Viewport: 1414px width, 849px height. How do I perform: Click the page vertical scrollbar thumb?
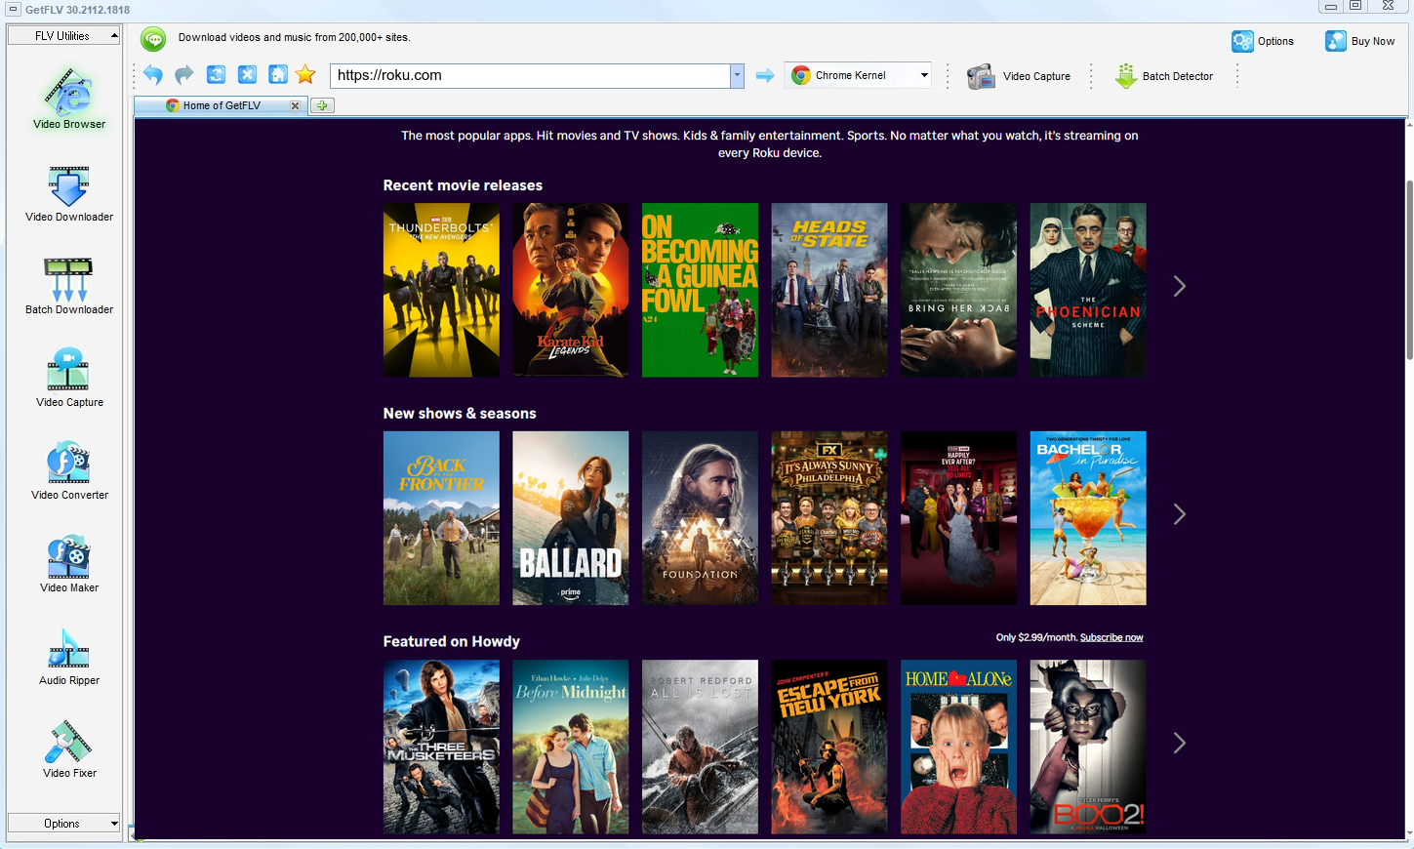(1409, 270)
